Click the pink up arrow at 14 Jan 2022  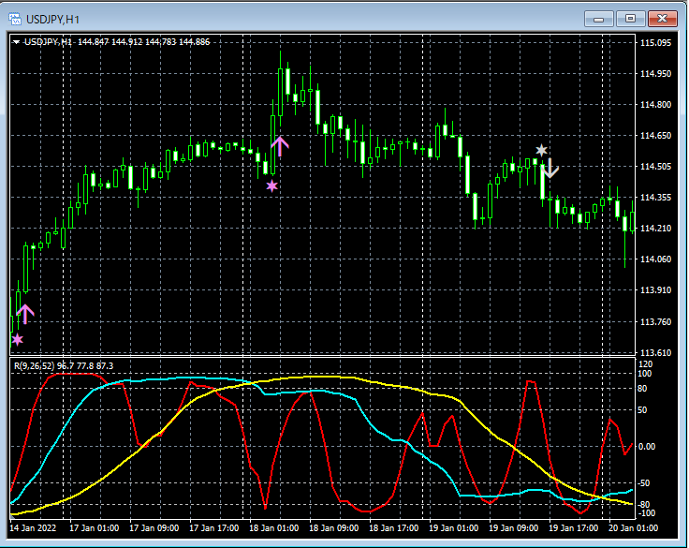click(25, 314)
